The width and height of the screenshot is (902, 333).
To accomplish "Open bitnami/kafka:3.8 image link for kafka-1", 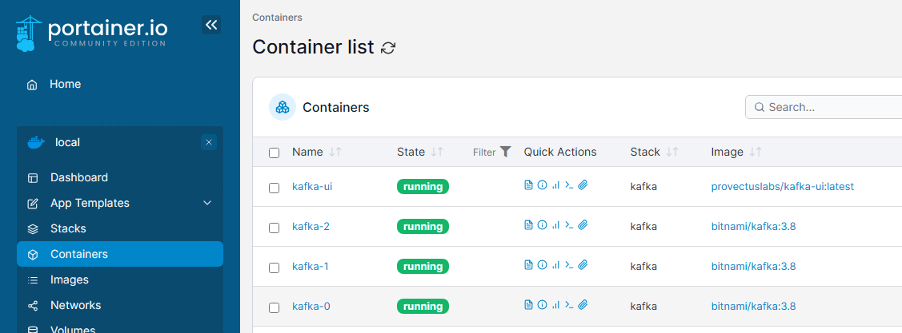I will click(x=754, y=267).
